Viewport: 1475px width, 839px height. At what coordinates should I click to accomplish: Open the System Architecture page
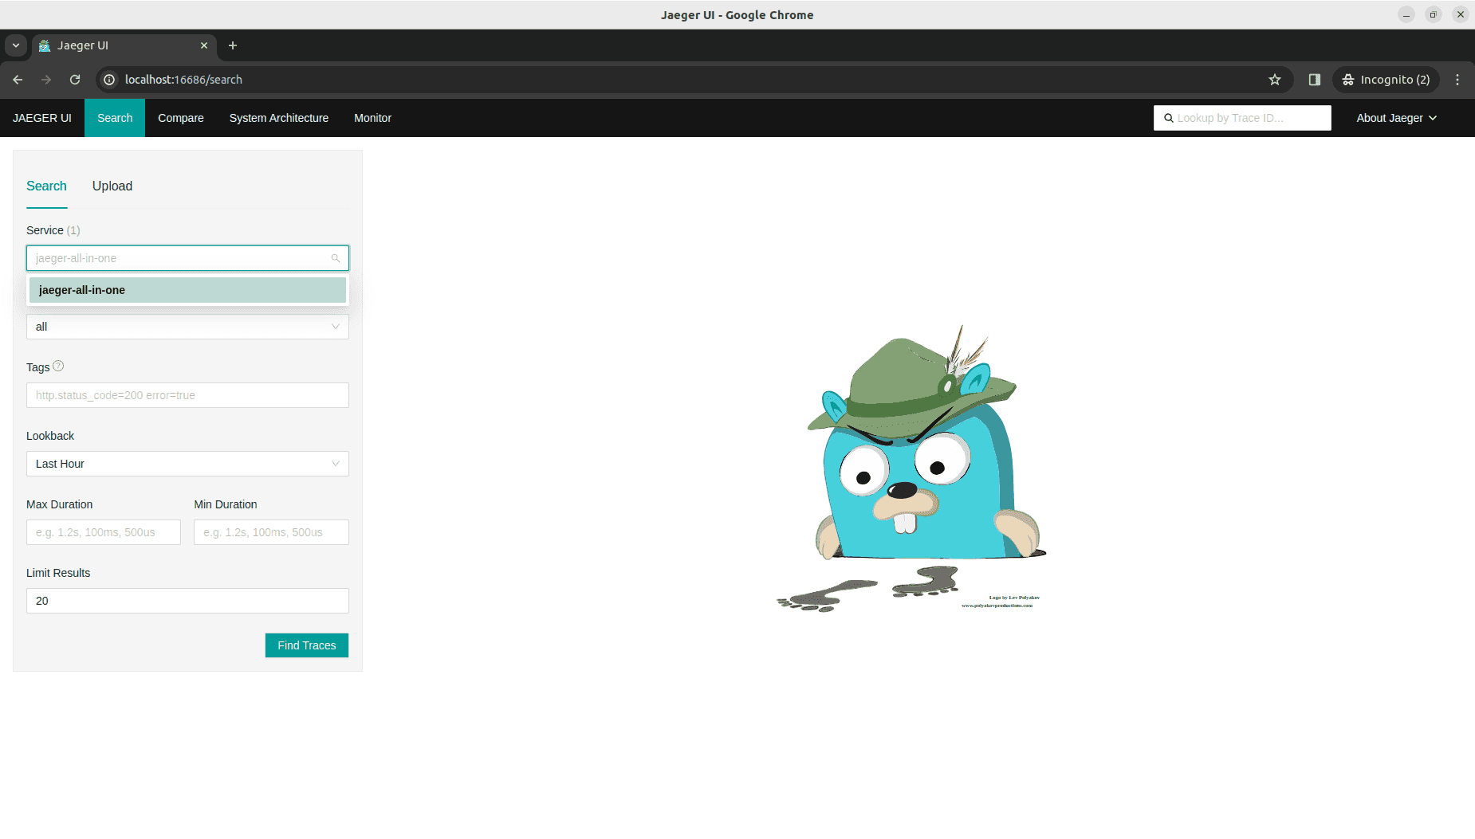(x=279, y=118)
